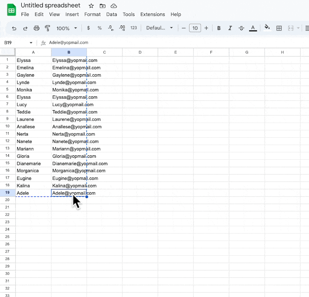Open the Insert menu
Screen dimensions: 309x297
(x=72, y=14)
